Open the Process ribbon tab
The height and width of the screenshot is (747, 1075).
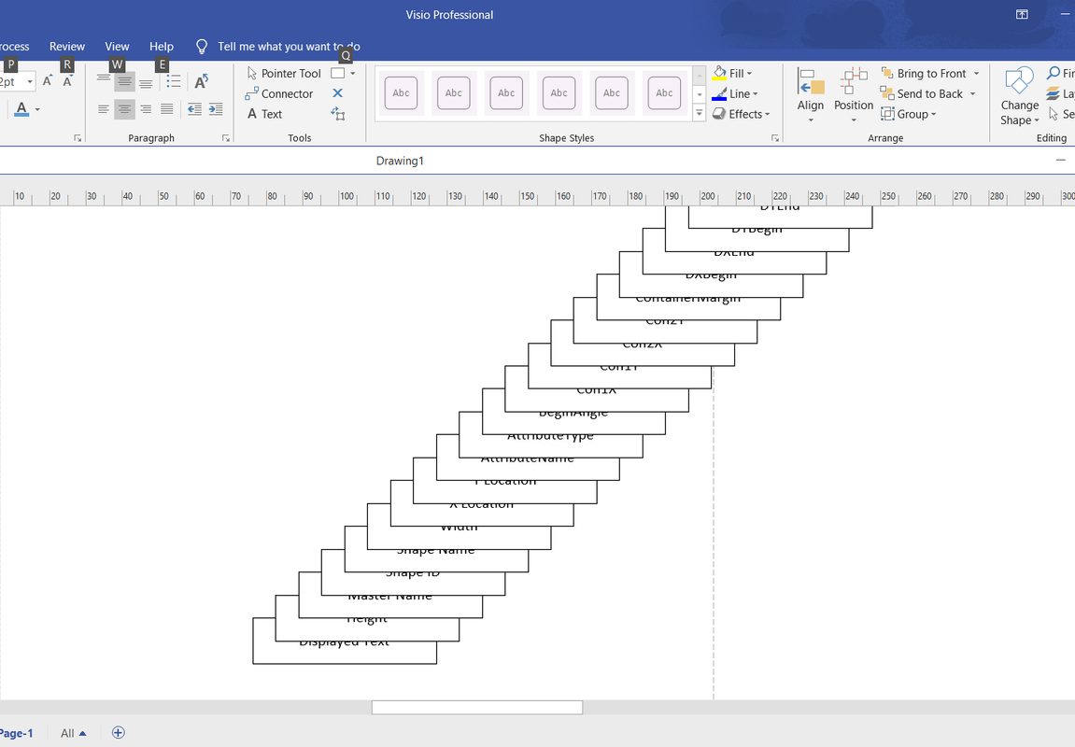(x=14, y=47)
